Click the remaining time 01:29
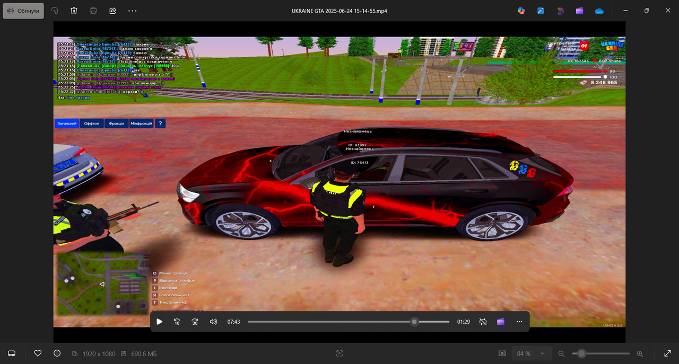679x364 pixels. pyautogui.click(x=463, y=322)
